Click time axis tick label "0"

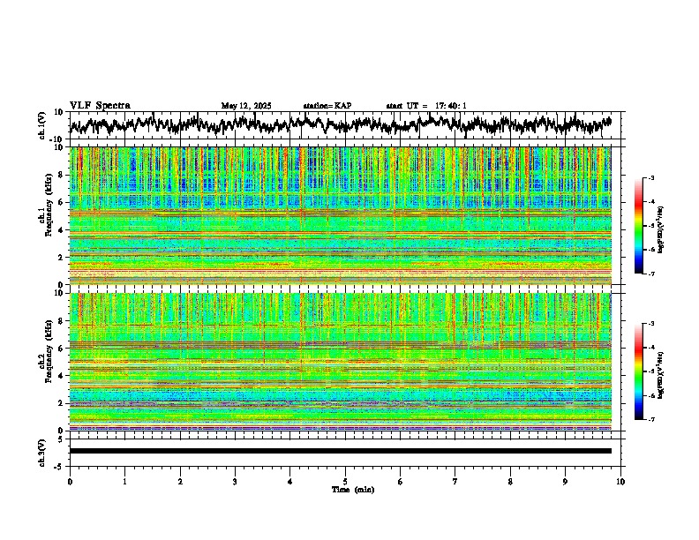click(x=70, y=482)
